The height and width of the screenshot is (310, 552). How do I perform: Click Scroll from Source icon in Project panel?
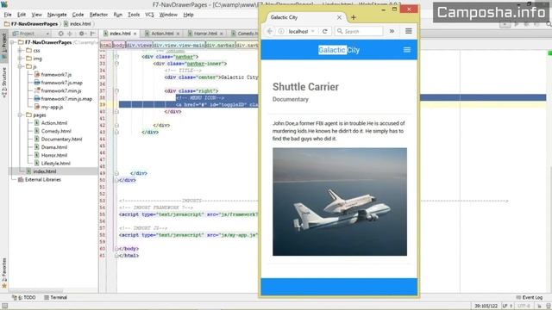pyautogui.click(x=61, y=34)
